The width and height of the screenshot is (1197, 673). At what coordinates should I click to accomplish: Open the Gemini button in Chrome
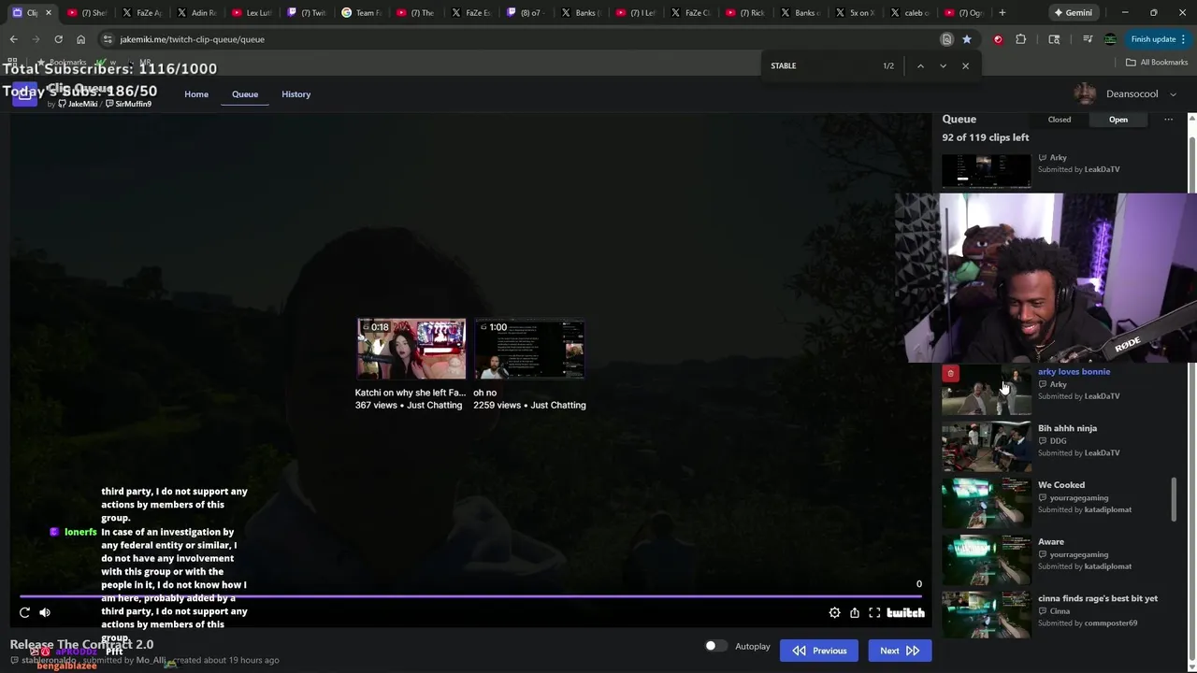click(x=1073, y=13)
